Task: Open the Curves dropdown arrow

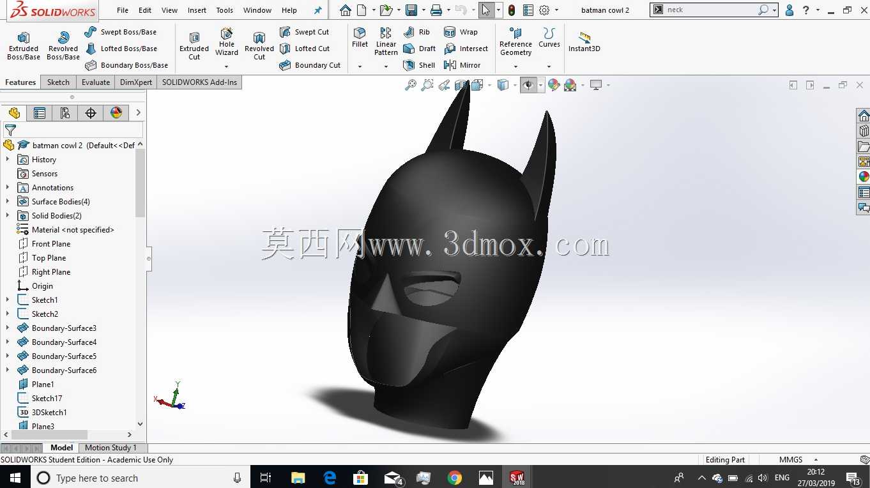Action: tap(549, 66)
